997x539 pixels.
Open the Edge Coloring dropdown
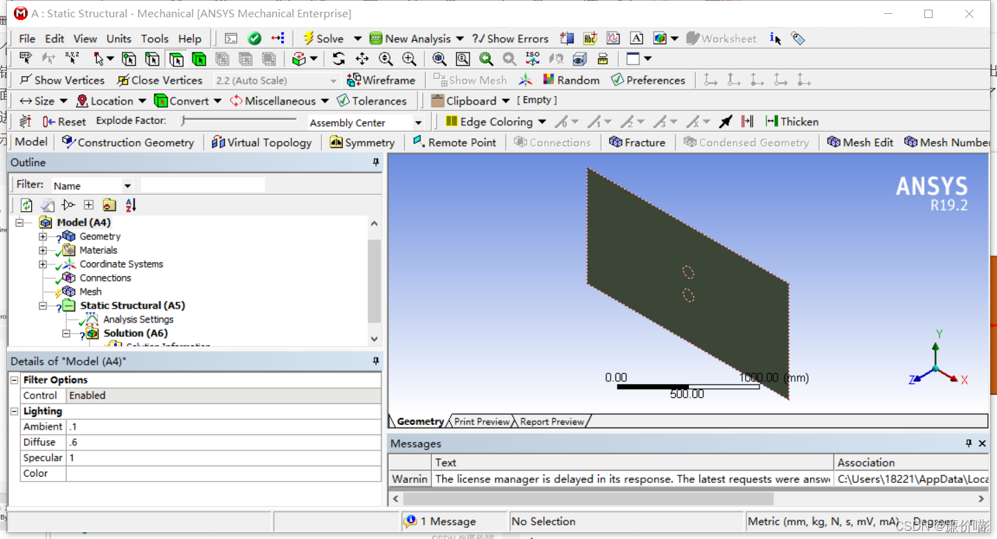(495, 122)
